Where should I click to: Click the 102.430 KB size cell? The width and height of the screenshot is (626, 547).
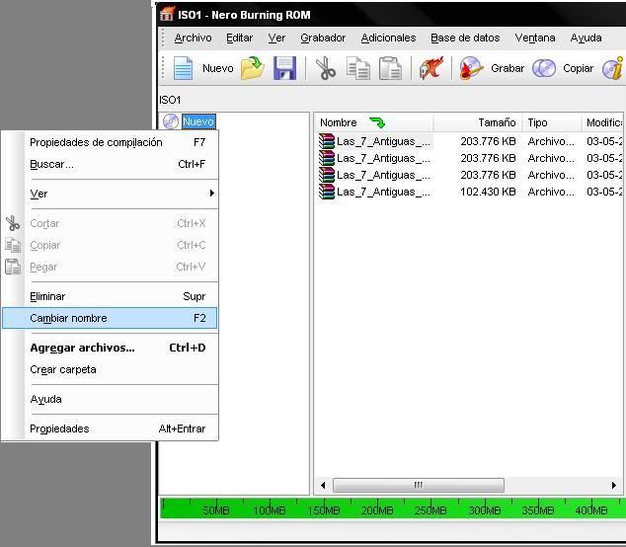click(x=488, y=192)
